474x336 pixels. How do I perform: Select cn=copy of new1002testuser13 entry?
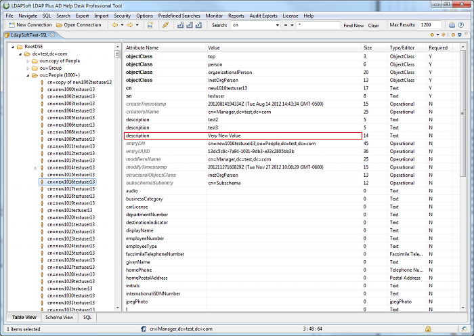coord(79,82)
